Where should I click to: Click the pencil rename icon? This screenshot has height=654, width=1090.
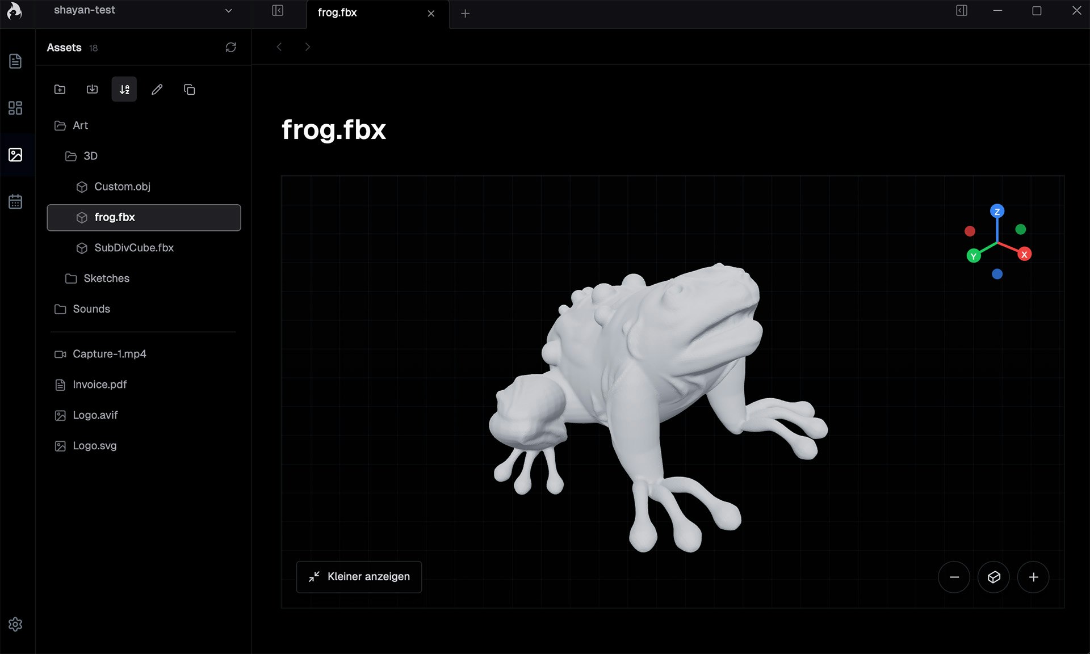click(157, 89)
